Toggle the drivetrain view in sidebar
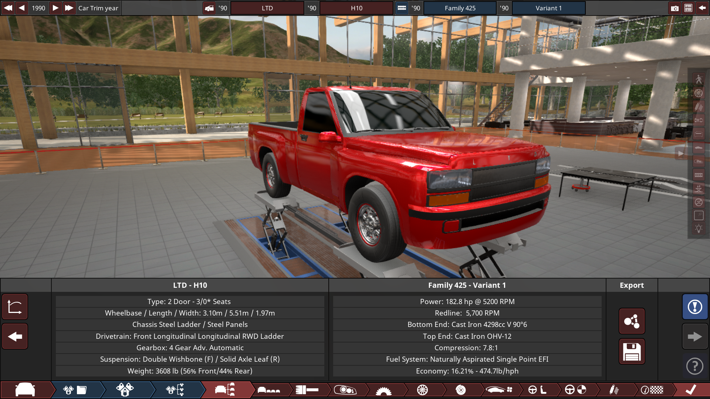This screenshot has height=399, width=710. point(699,120)
